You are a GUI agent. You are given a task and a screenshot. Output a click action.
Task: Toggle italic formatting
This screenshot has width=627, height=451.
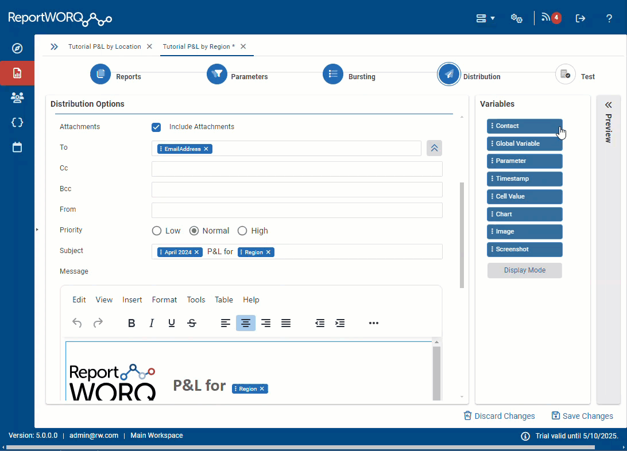click(151, 323)
